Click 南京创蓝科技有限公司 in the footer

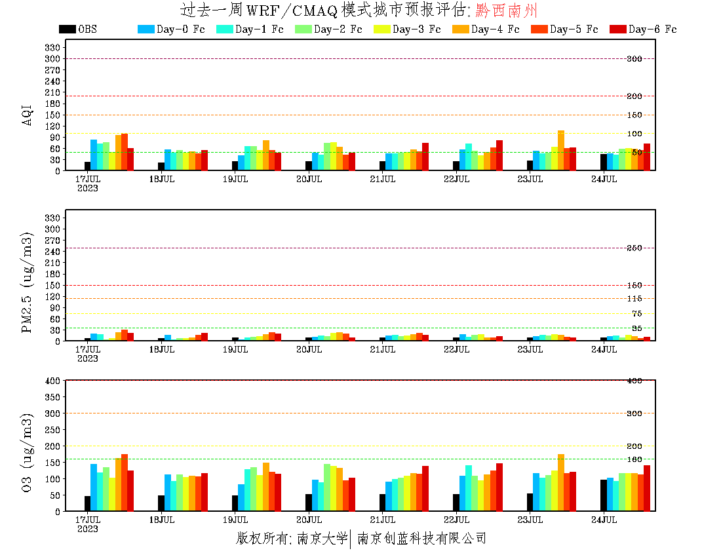pyautogui.click(x=421, y=538)
